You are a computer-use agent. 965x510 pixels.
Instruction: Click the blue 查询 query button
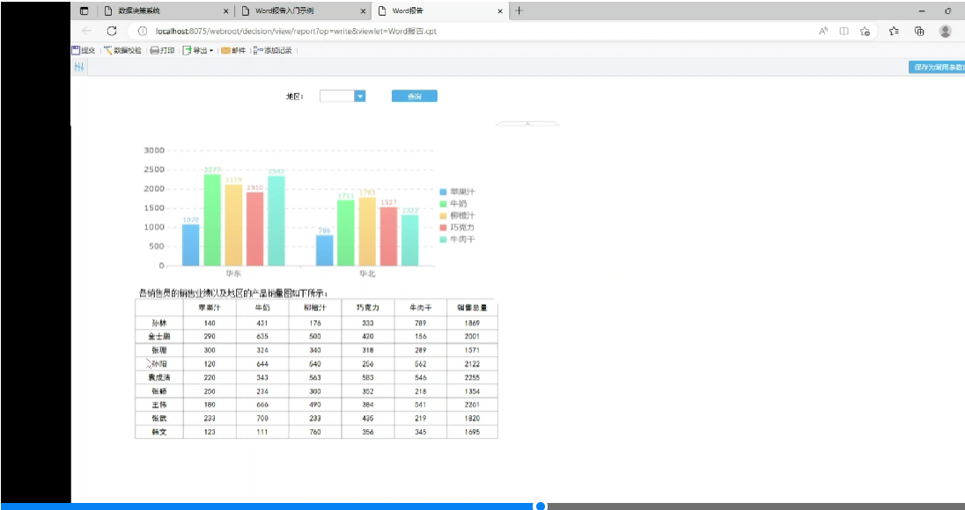(414, 97)
